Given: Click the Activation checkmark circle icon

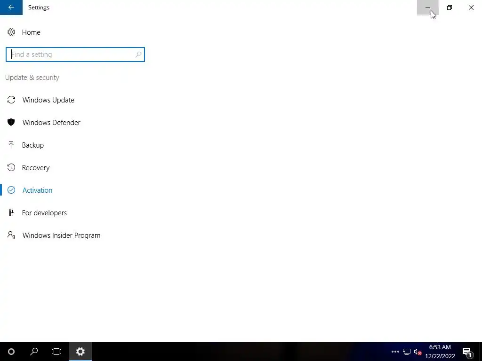Looking at the screenshot, I should (11, 190).
